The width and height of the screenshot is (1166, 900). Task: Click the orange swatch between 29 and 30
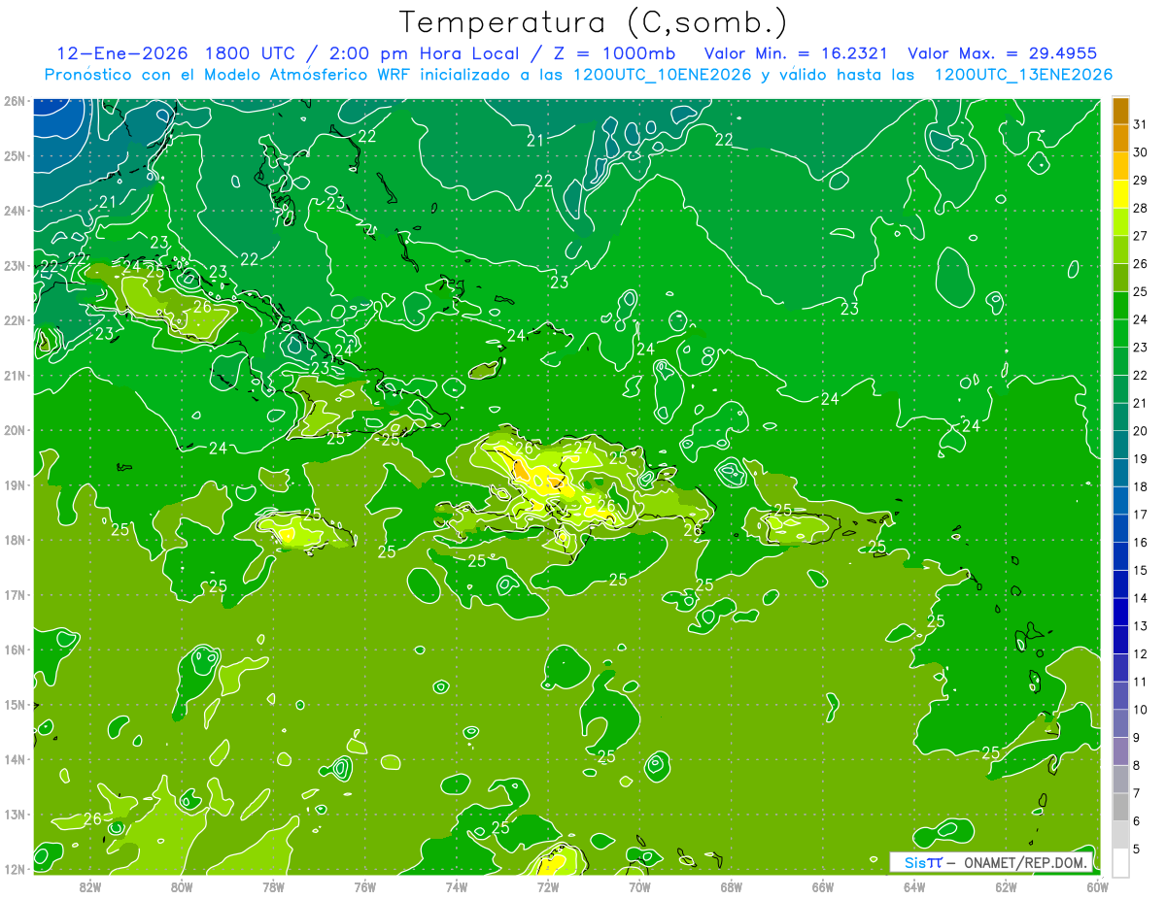[1120, 166]
